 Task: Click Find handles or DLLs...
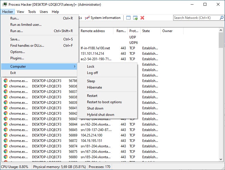pos(27,46)
